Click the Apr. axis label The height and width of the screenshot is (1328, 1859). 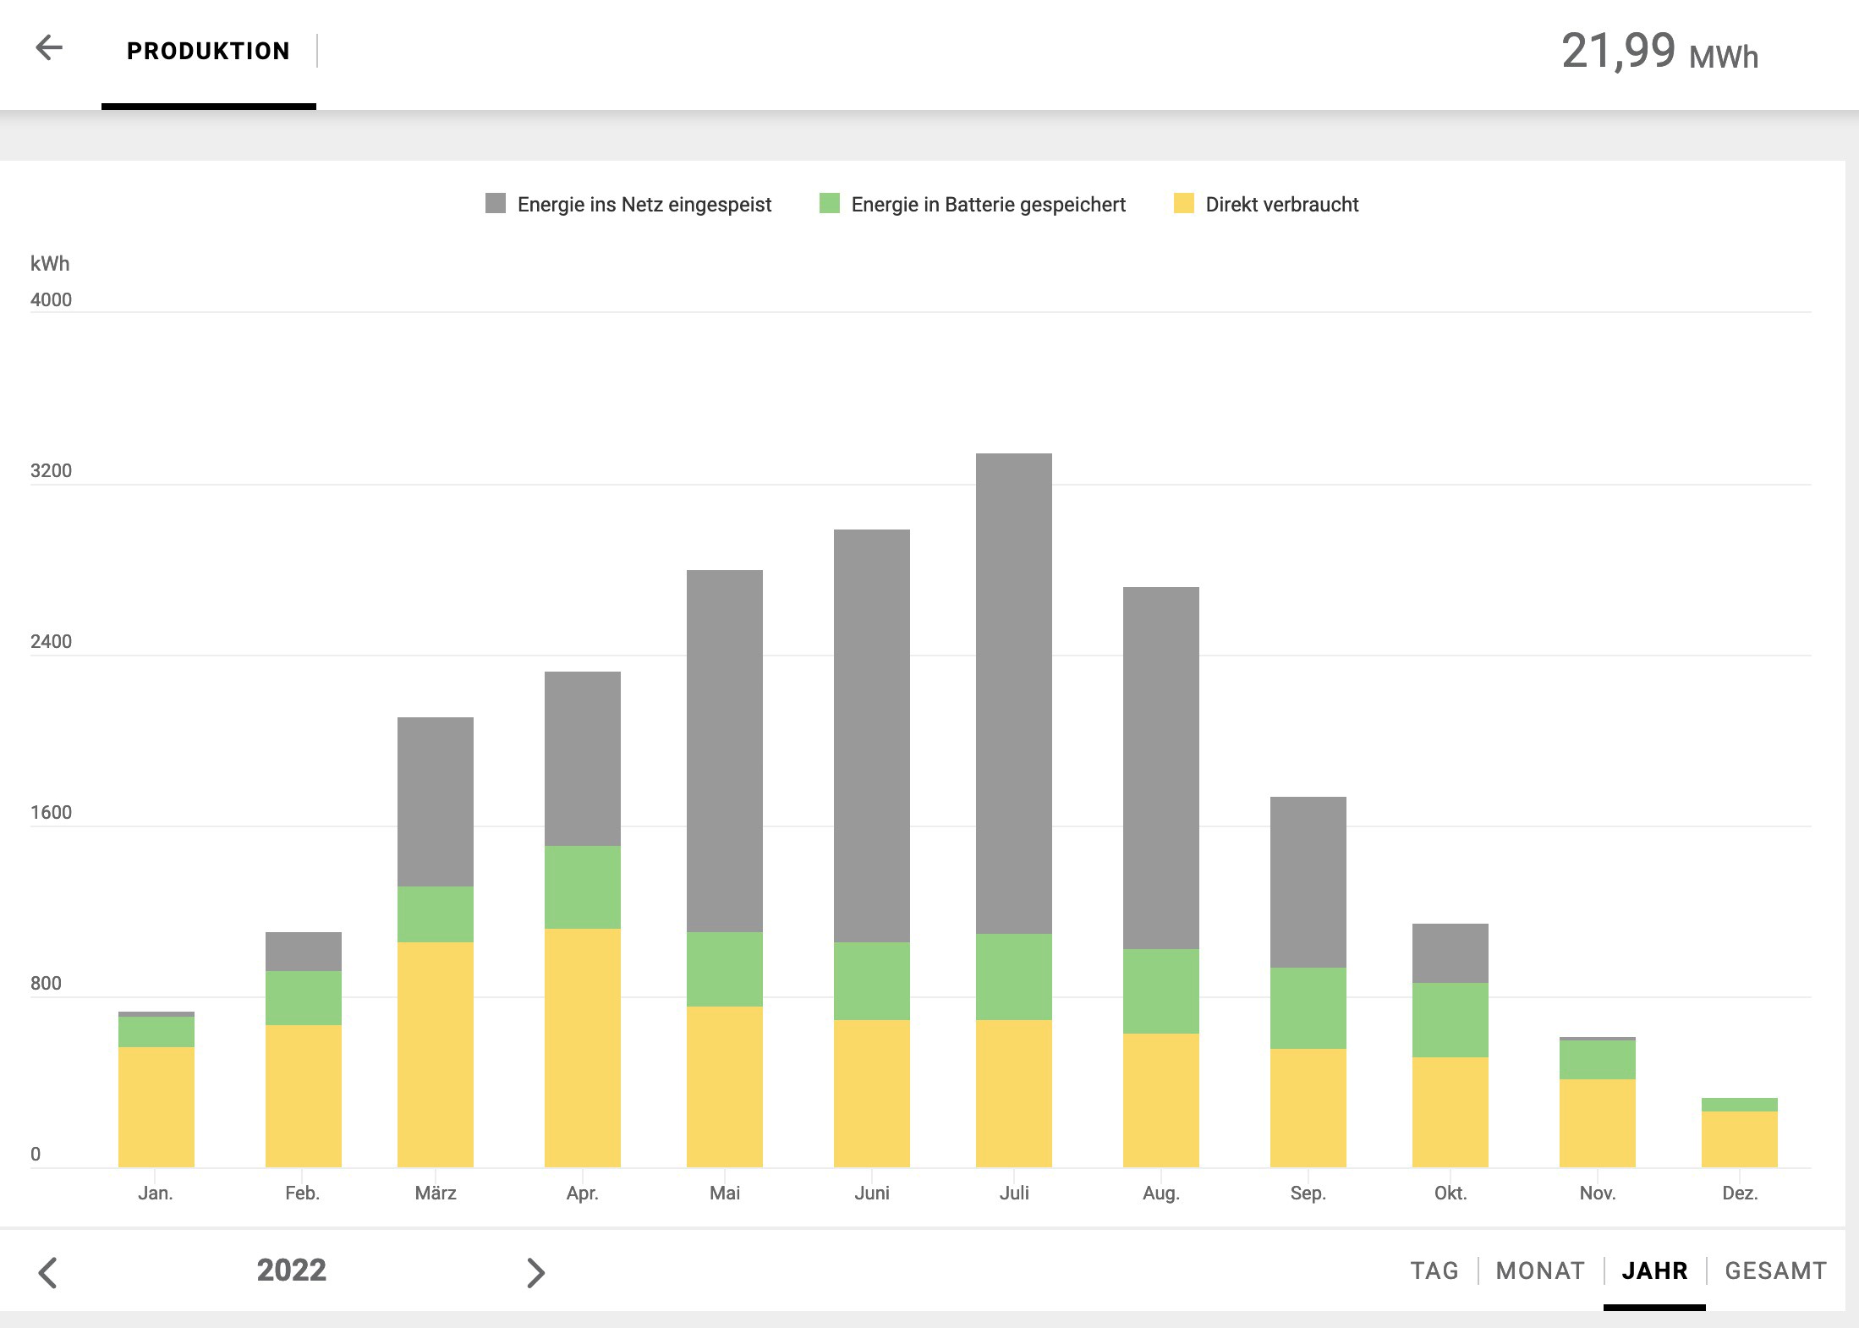tap(583, 1194)
